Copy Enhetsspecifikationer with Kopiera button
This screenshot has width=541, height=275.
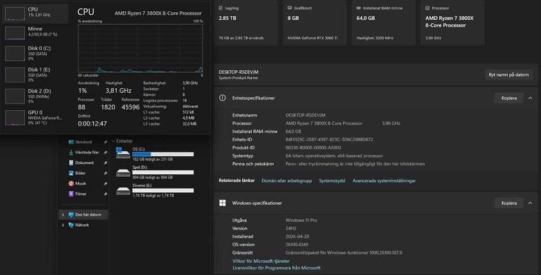[x=509, y=98]
